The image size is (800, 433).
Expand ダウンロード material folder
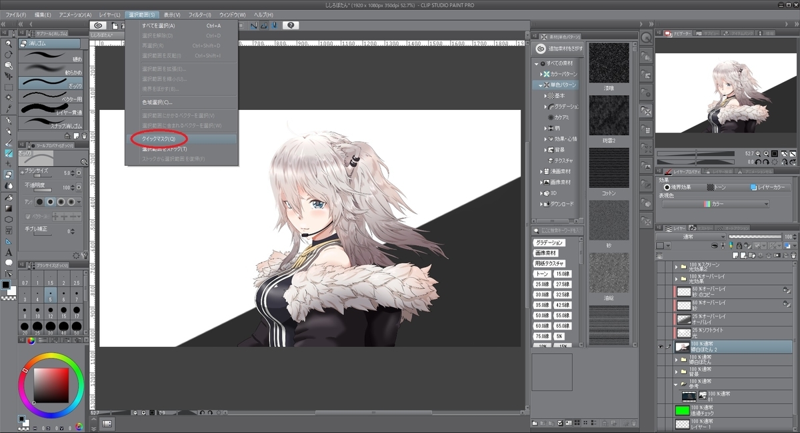click(541, 204)
